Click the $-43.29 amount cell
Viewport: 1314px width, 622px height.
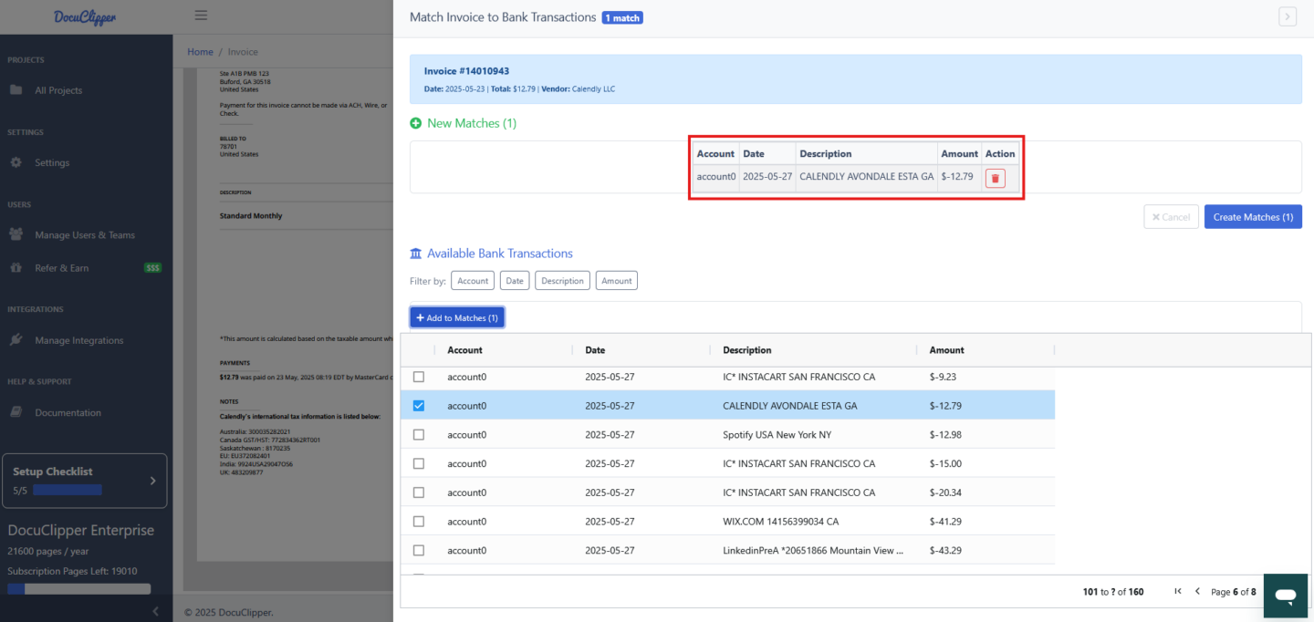pos(945,551)
